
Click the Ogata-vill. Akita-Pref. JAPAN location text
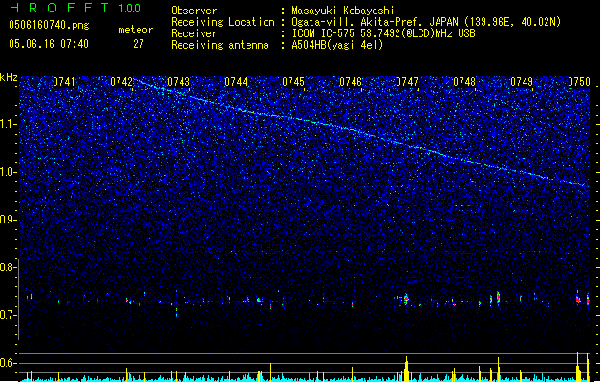pos(426,22)
